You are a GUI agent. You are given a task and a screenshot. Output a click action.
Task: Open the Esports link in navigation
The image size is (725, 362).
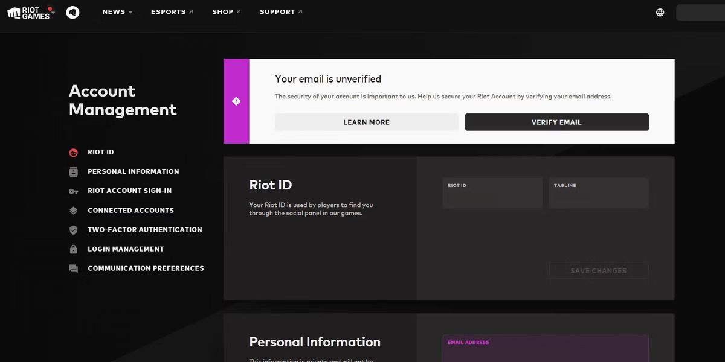[173, 12]
